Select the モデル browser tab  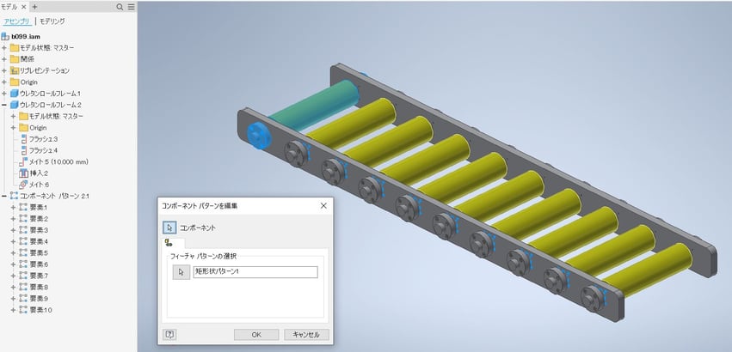tap(9, 7)
